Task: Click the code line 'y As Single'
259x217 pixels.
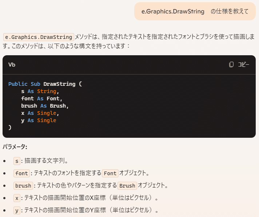Action: tap(39, 120)
